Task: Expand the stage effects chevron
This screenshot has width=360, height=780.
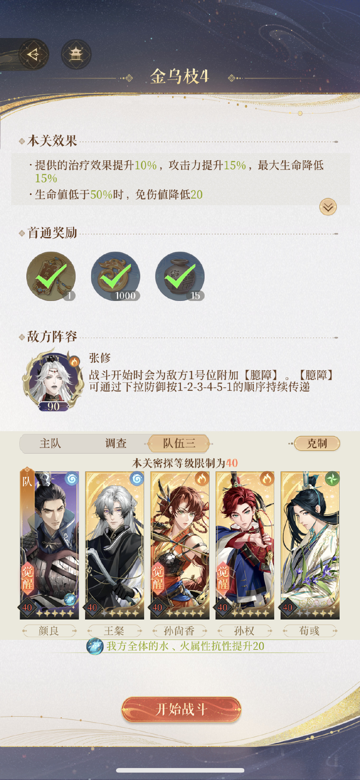Action: (328, 207)
